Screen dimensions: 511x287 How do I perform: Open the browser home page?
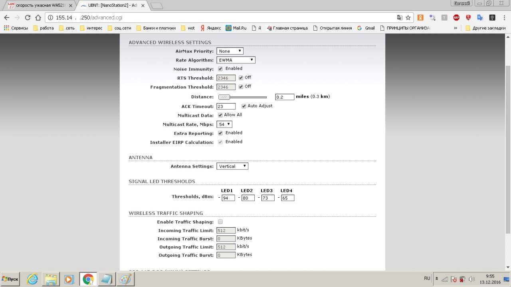click(x=38, y=18)
